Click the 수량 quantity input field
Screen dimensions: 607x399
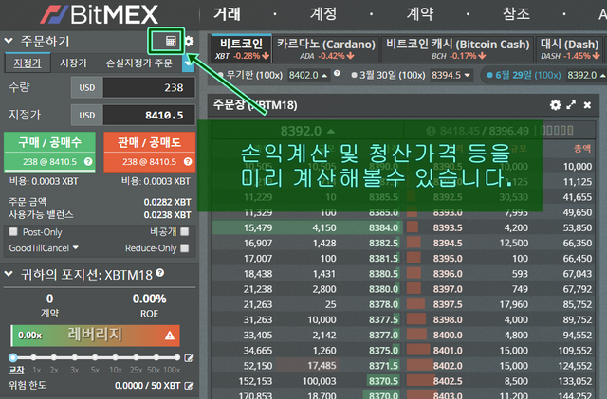pyautogui.click(x=149, y=87)
